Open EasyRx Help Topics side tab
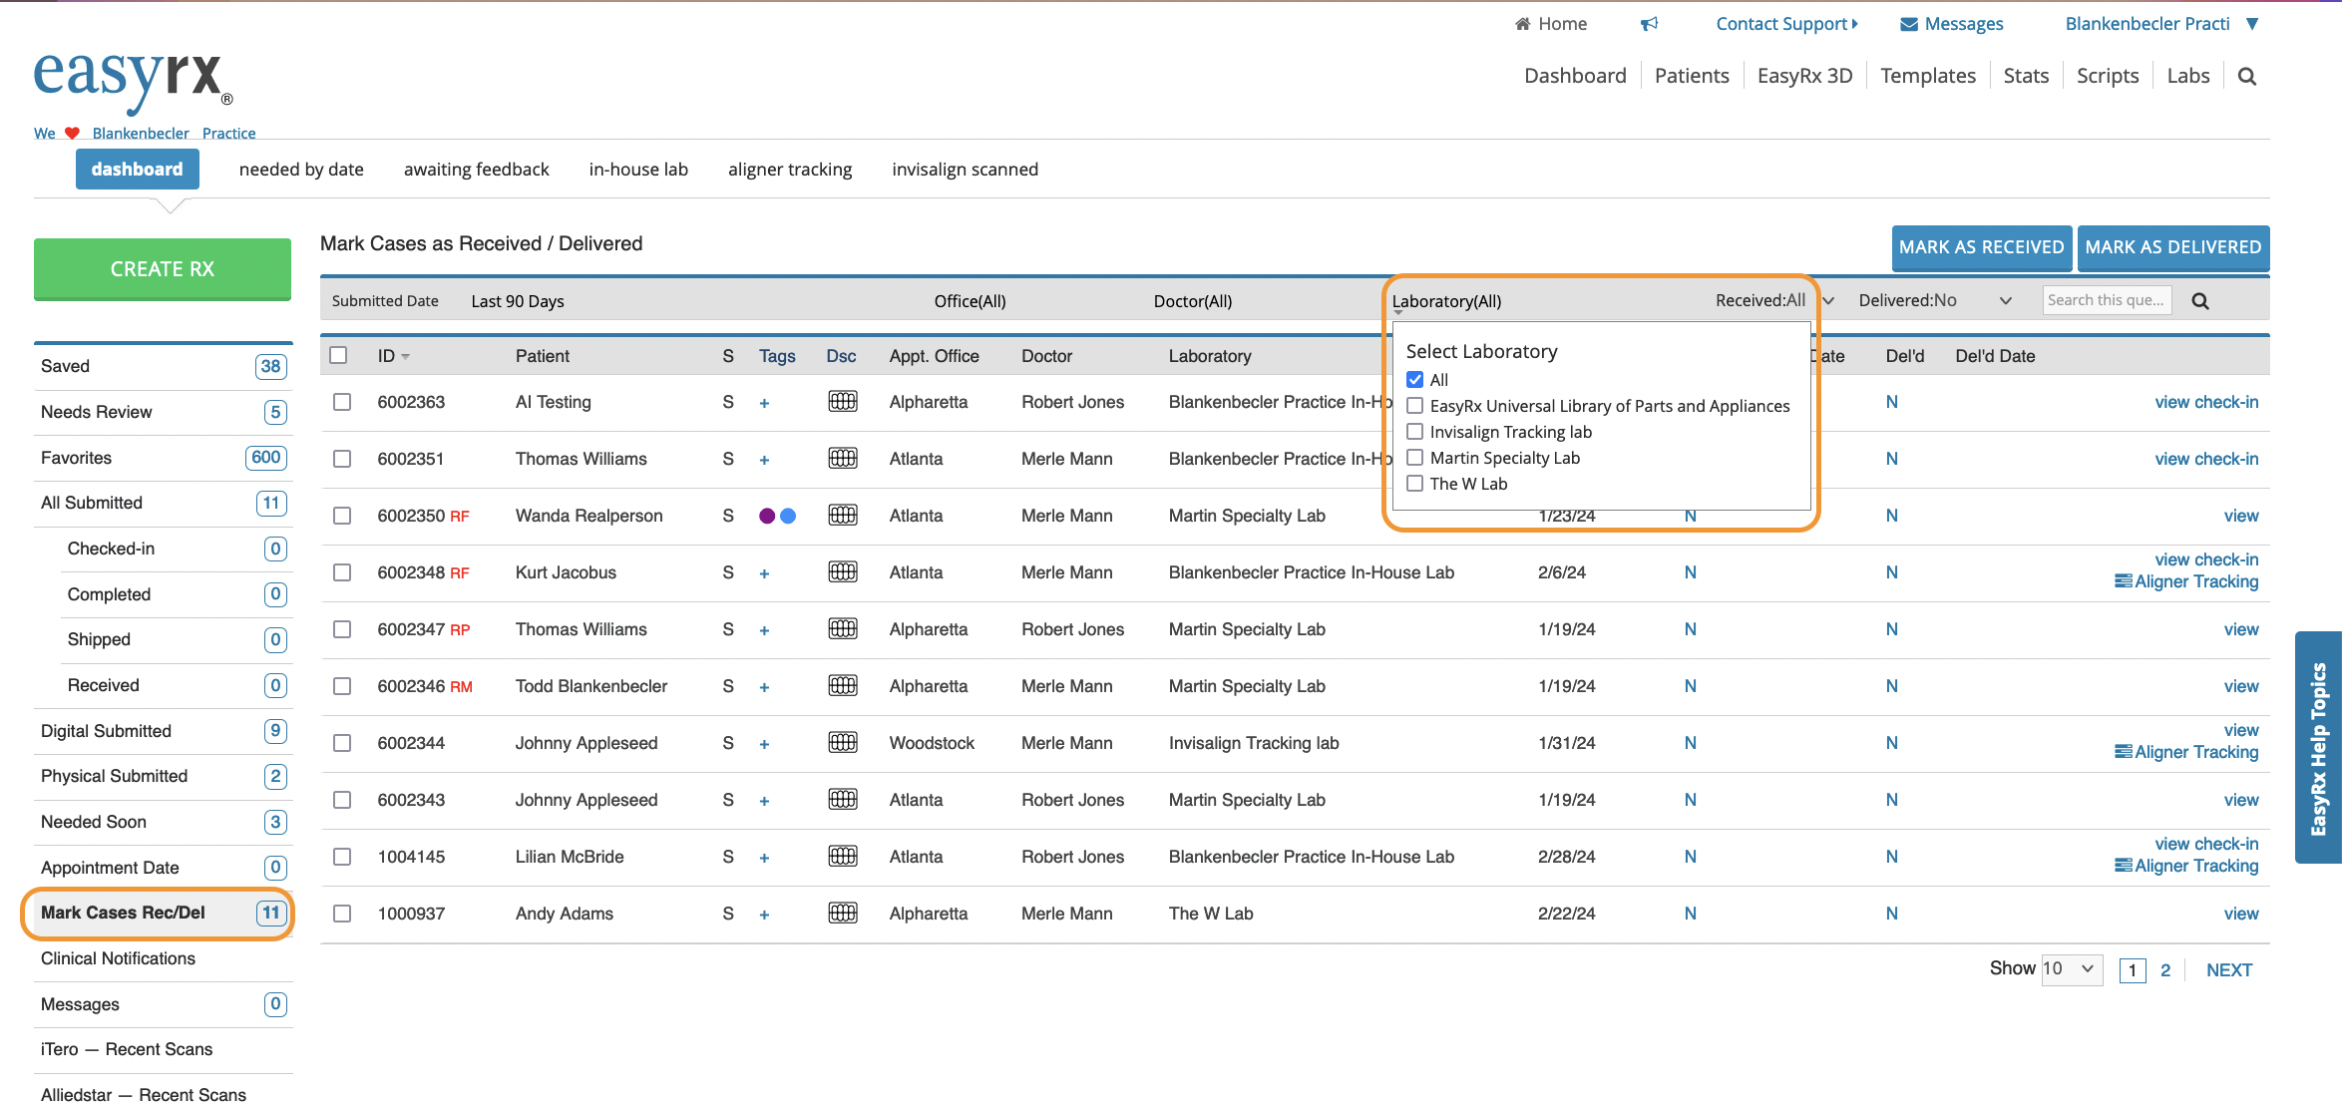The height and width of the screenshot is (1109, 2342). click(2318, 748)
